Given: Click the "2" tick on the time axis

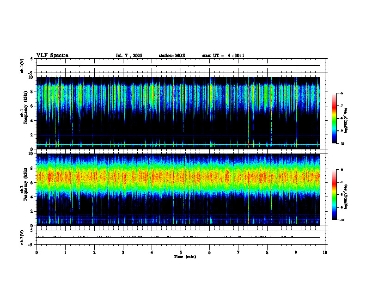Looking at the screenshot, I should [94, 252].
